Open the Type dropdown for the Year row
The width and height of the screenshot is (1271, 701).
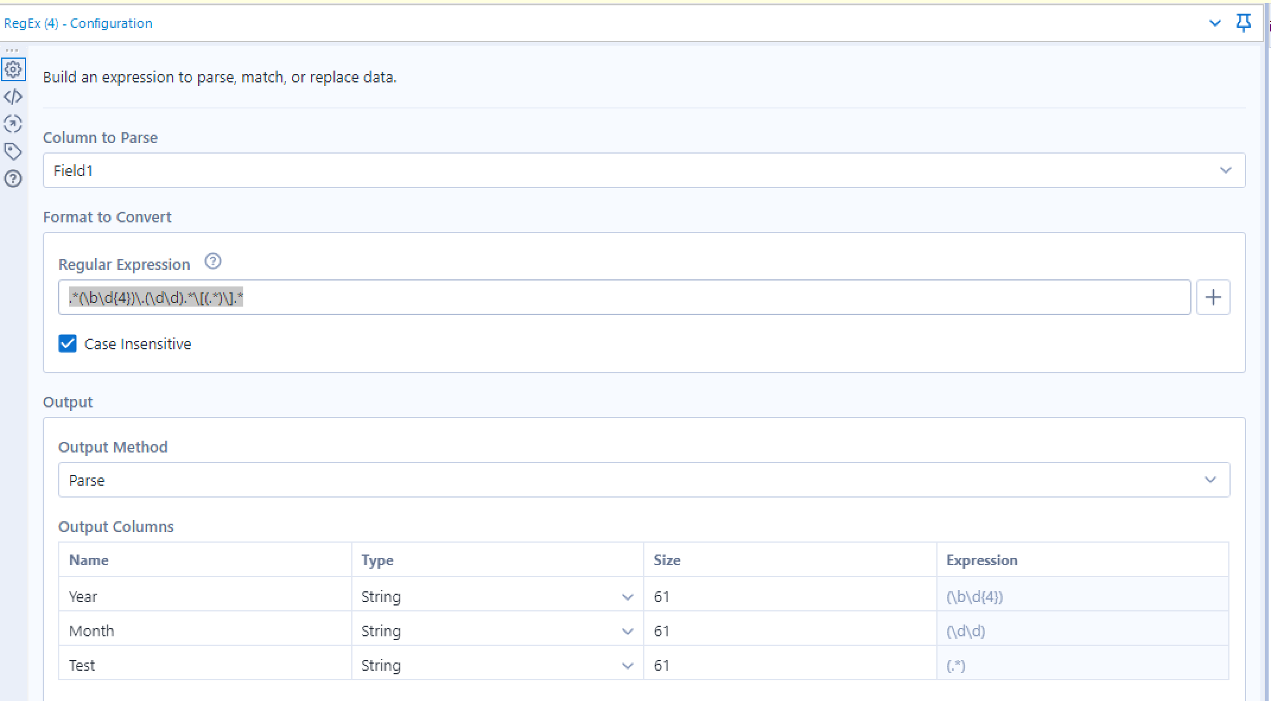pos(627,597)
